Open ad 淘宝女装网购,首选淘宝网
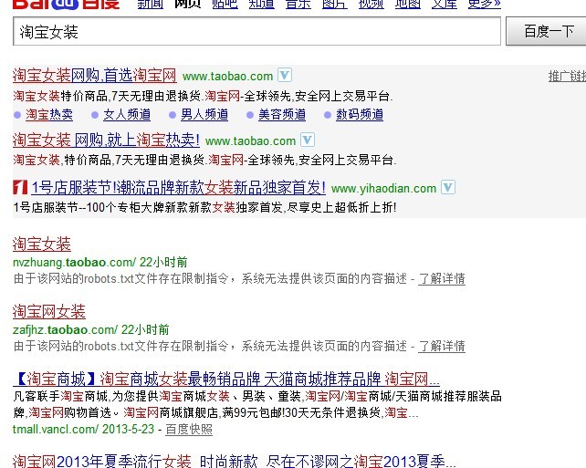Screen dimensions: 586x468 [95, 76]
